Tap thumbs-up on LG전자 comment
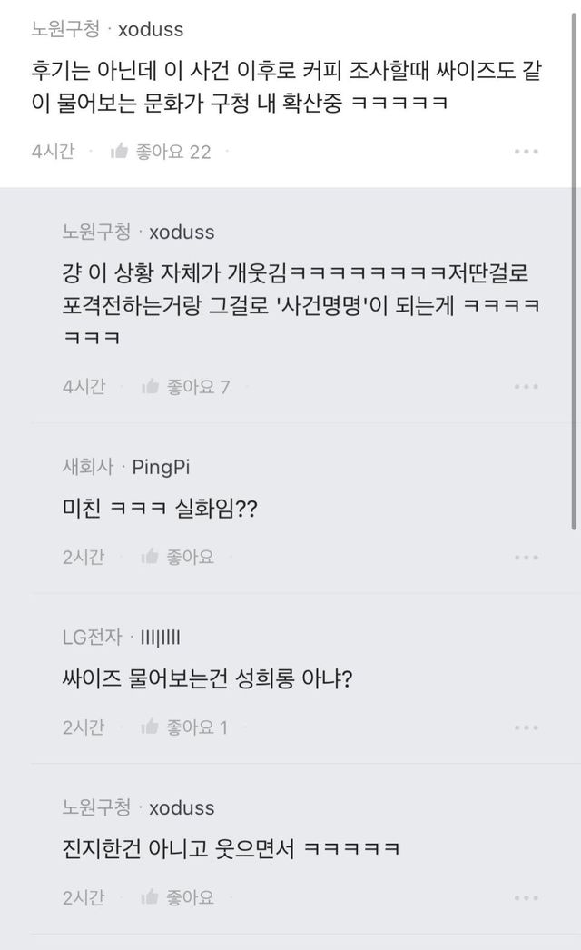Screen dimensions: 581x950 (x=151, y=727)
